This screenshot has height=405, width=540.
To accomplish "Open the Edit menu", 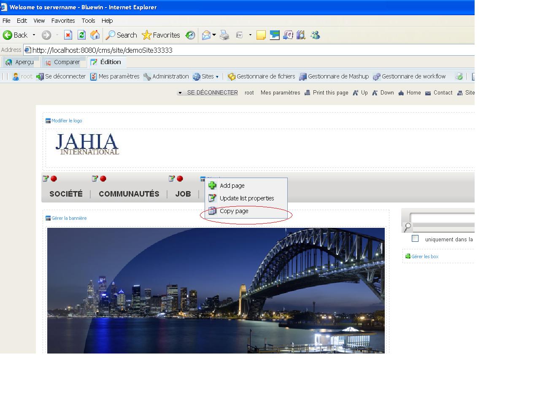I will click(22, 21).
